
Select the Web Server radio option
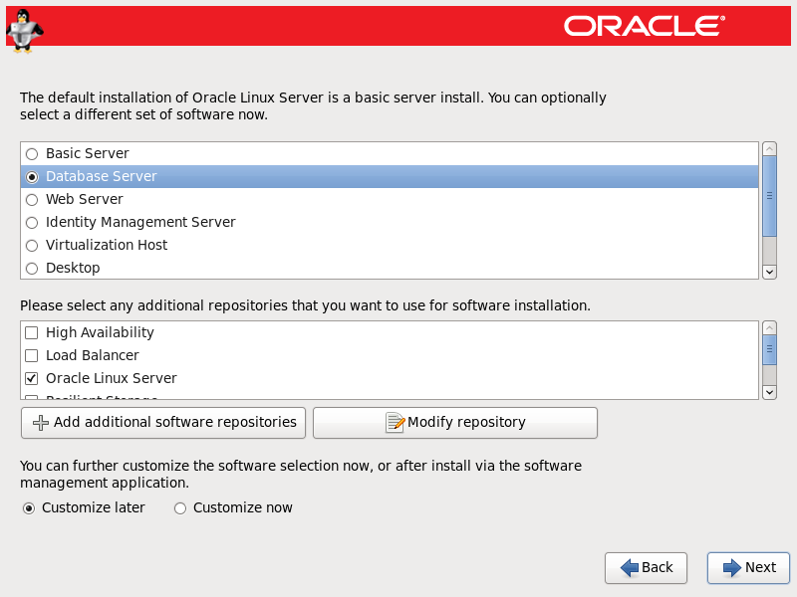pyautogui.click(x=32, y=200)
